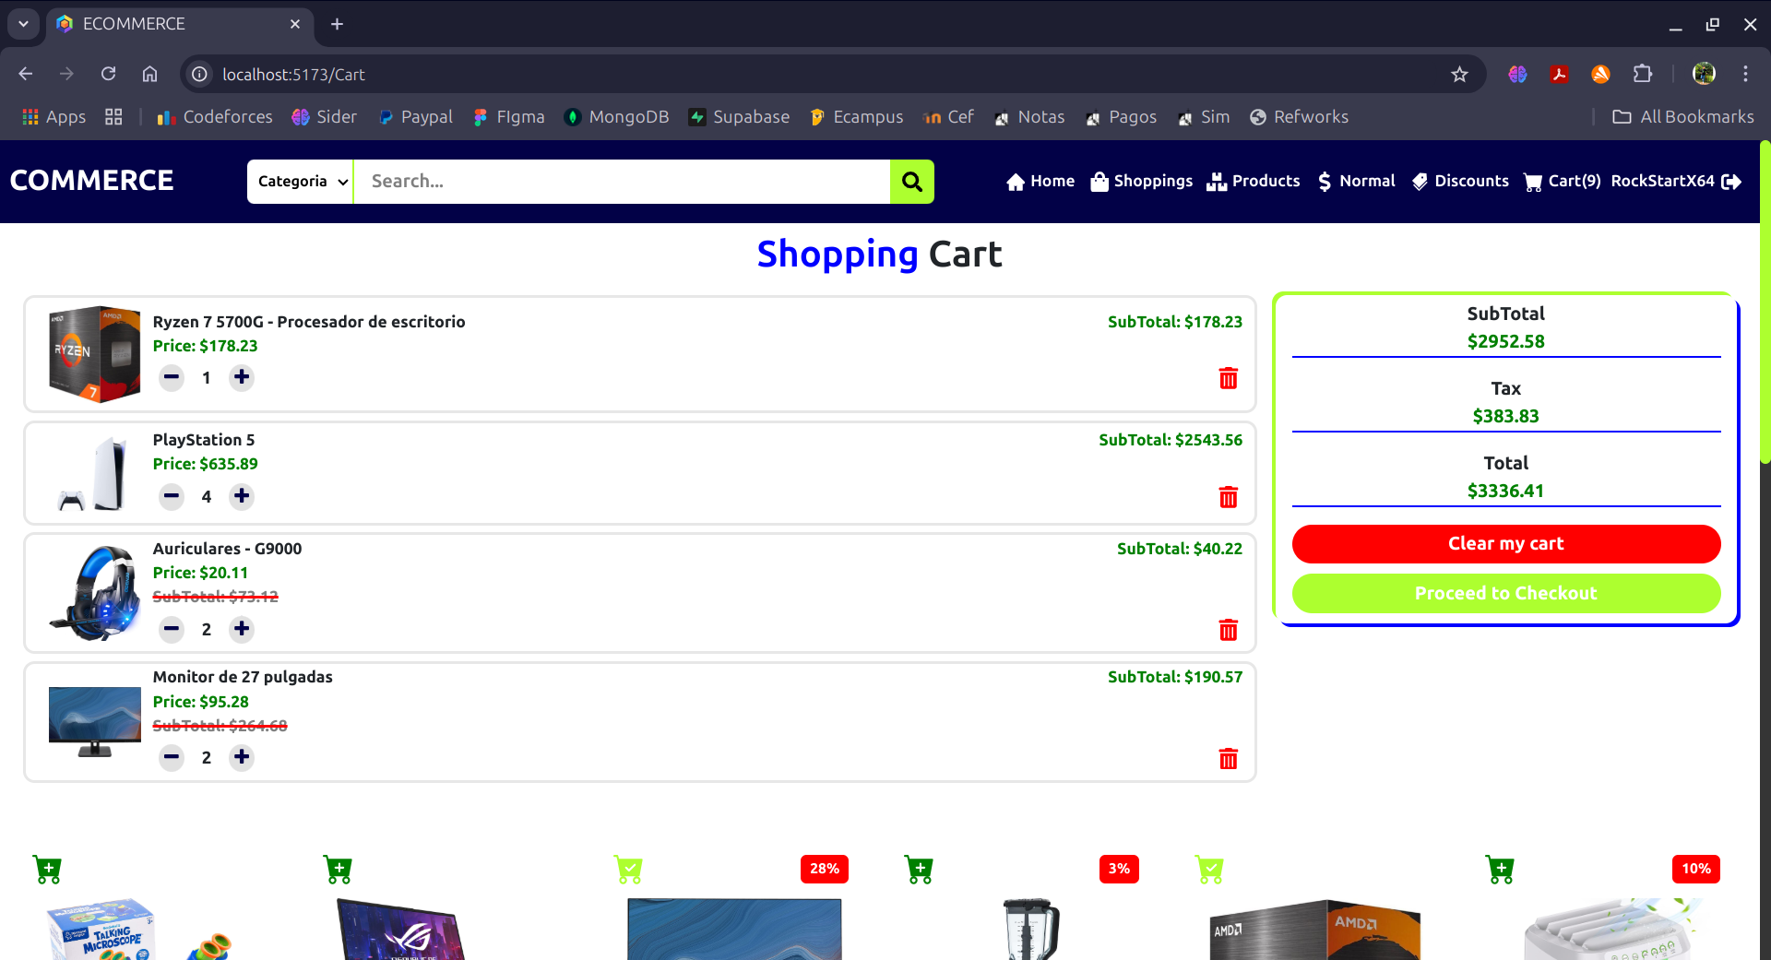This screenshot has height=960, width=1771.
Task: Click the 3% discount badge
Action: [1119, 869]
